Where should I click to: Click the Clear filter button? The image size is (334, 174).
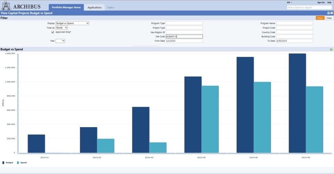point(329,18)
